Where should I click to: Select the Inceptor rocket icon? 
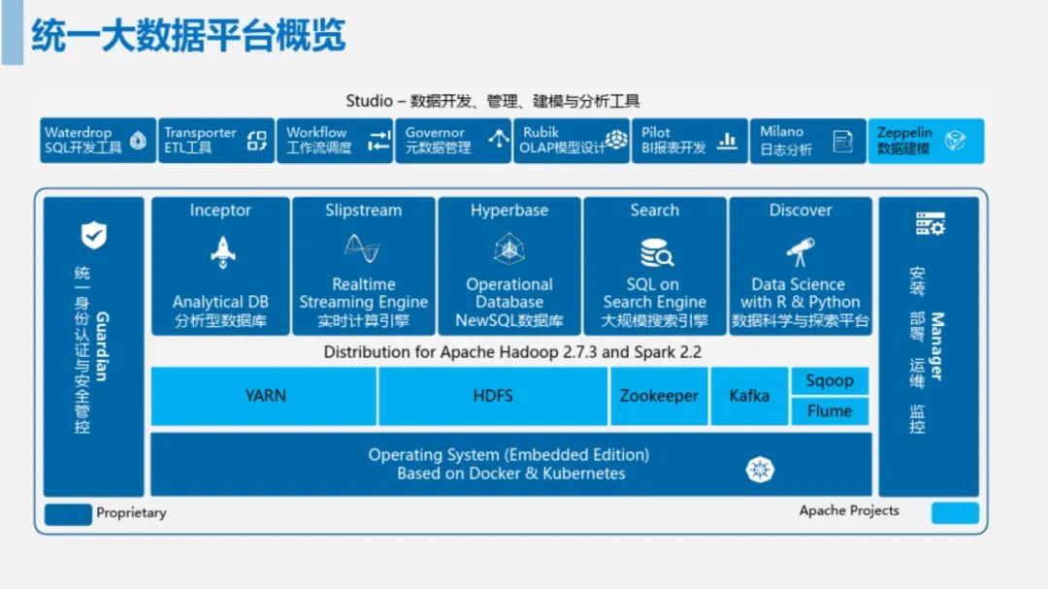[x=220, y=251]
